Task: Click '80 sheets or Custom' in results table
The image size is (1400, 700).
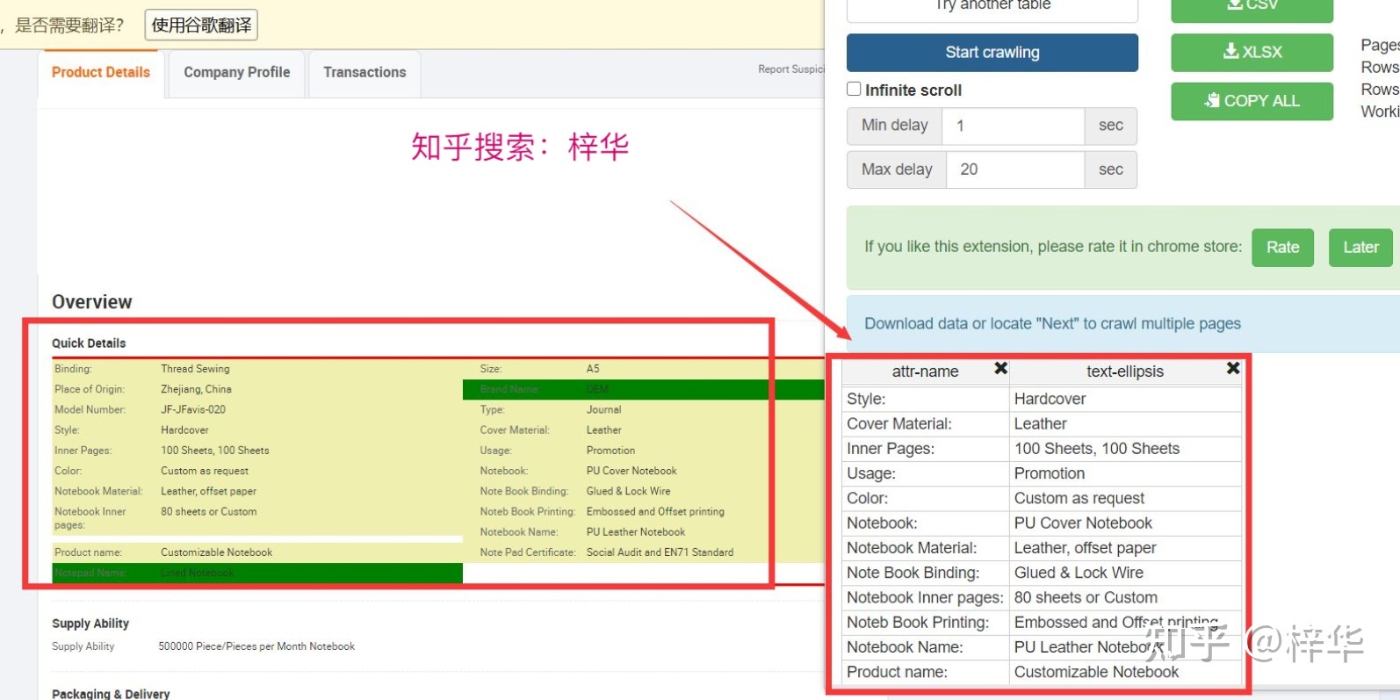Action: pyautogui.click(x=1125, y=597)
